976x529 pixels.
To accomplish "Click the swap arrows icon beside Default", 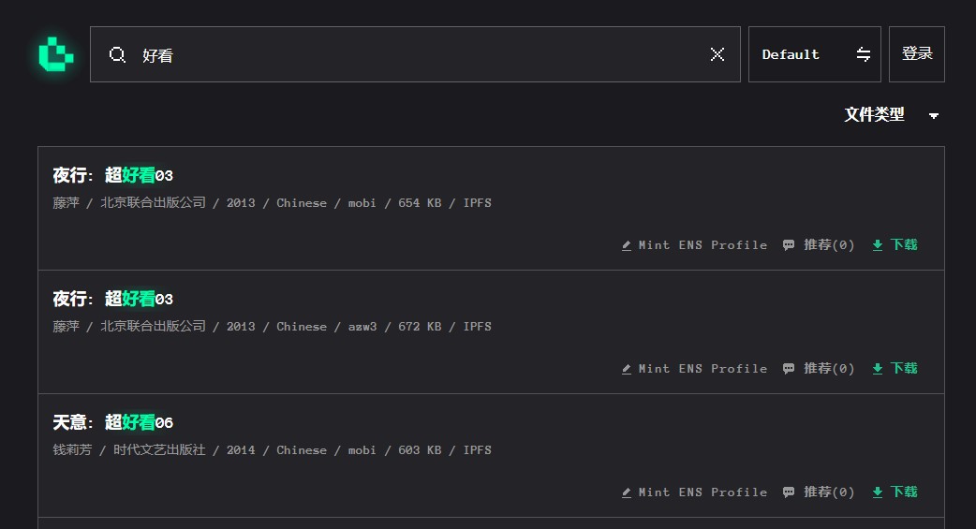I will point(864,54).
